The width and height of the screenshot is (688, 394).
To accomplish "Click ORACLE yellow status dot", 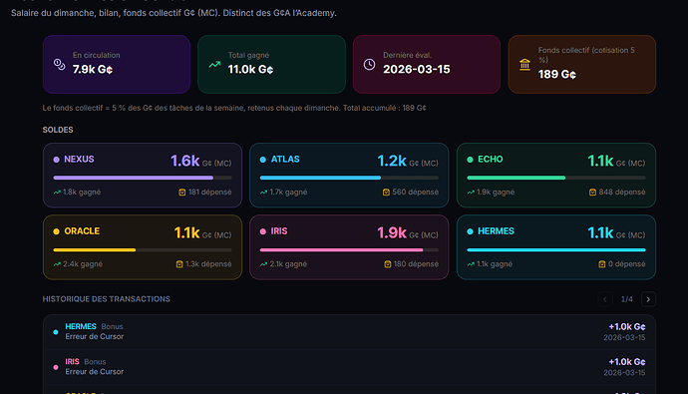I will [x=56, y=231].
